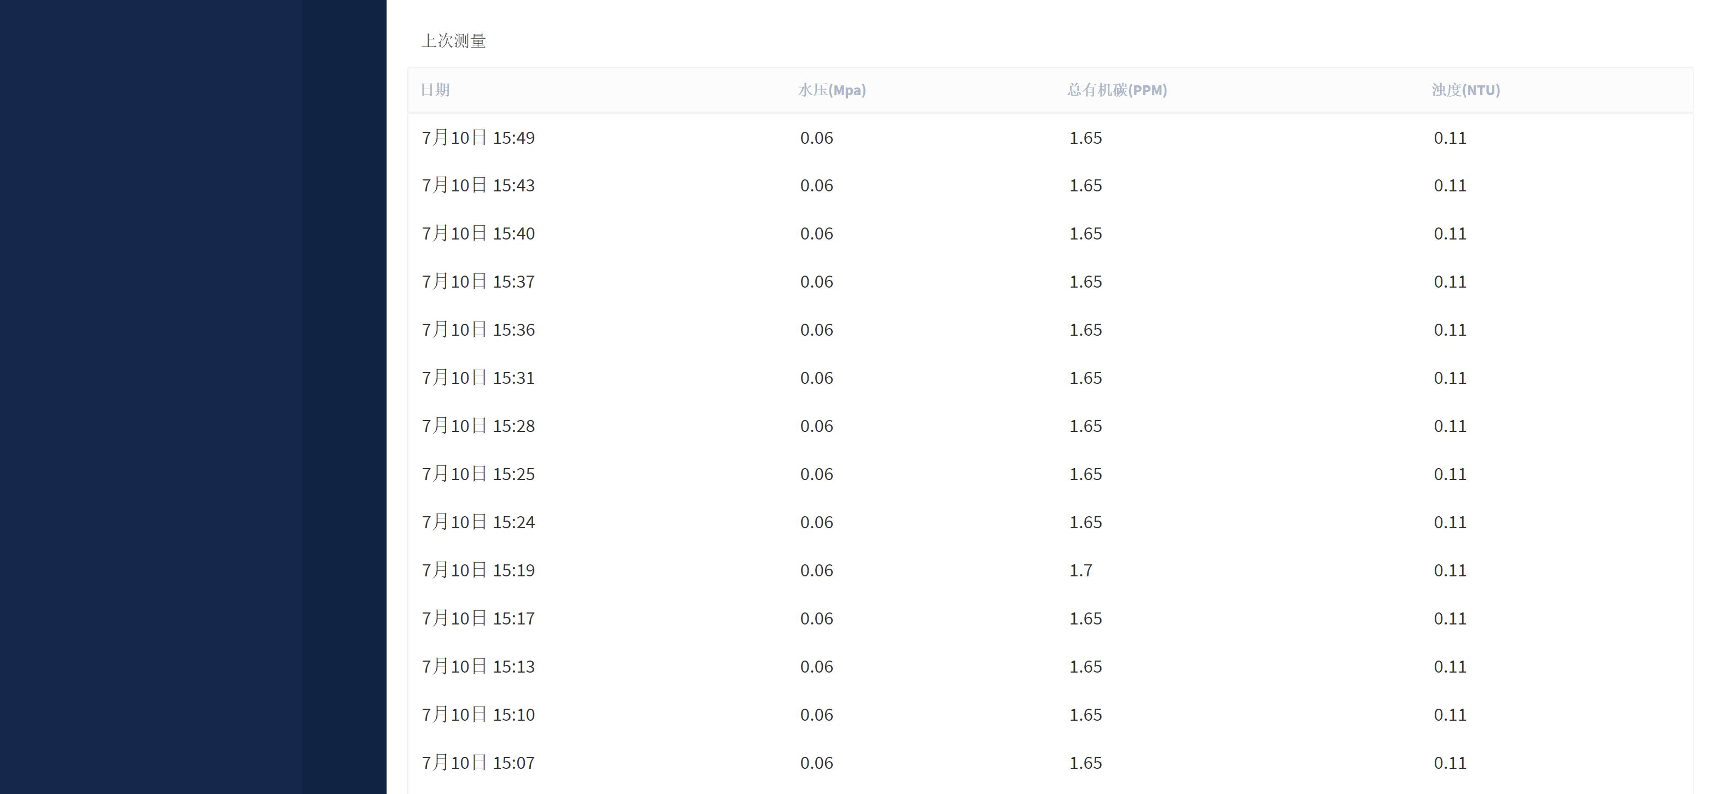Click organic carbon 1.65 in the 15:24 row
The width and height of the screenshot is (1713, 794).
point(1085,523)
